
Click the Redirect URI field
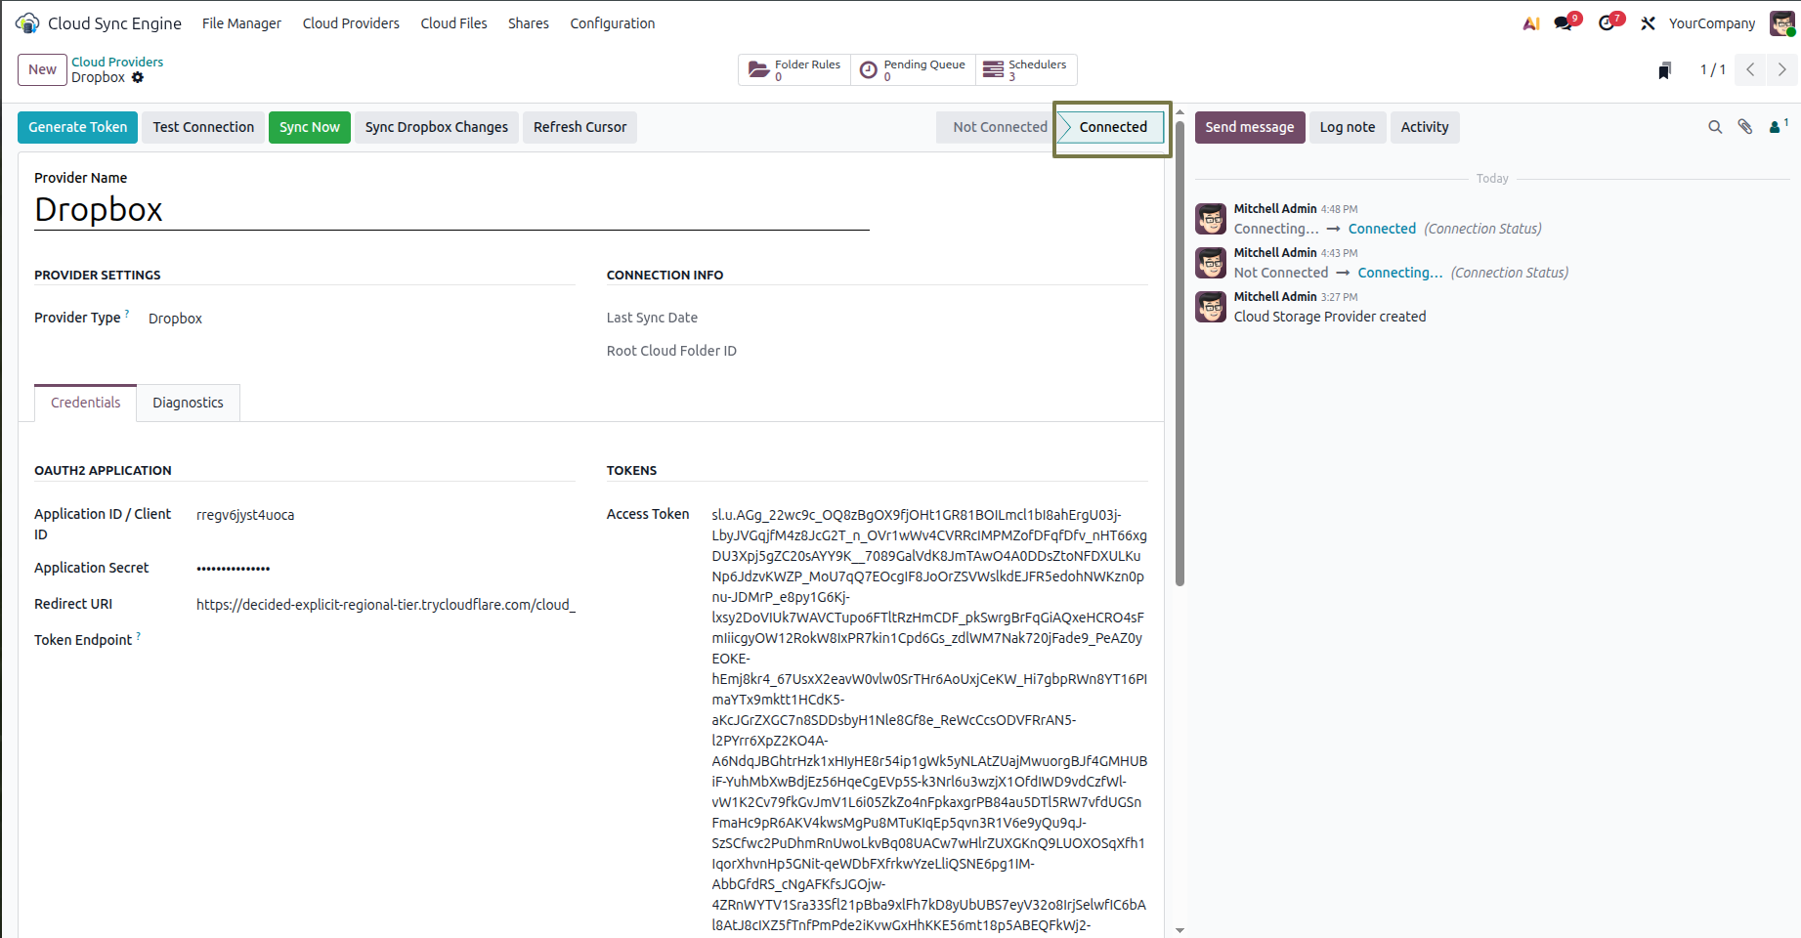(x=385, y=605)
